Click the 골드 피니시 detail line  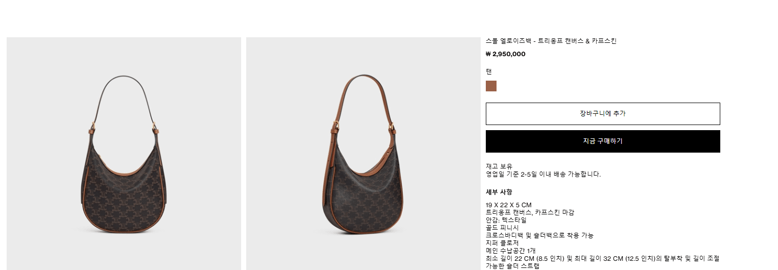coord(502,228)
